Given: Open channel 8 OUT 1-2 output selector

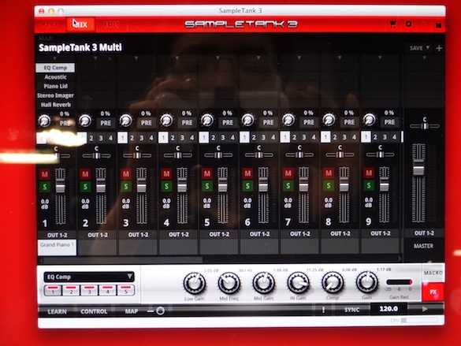Looking at the screenshot, I should click(340, 234).
